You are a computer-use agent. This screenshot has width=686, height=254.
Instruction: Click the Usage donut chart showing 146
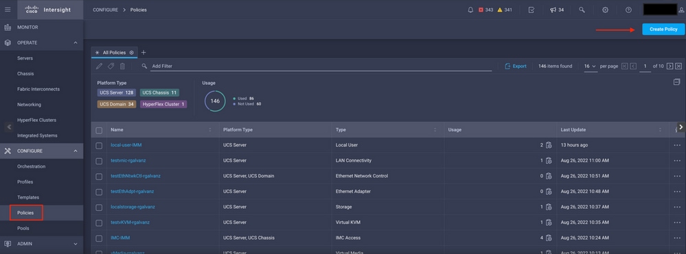(215, 101)
